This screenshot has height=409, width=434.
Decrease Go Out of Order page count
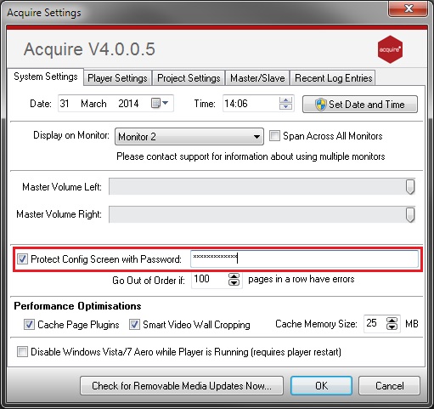click(x=234, y=282)
